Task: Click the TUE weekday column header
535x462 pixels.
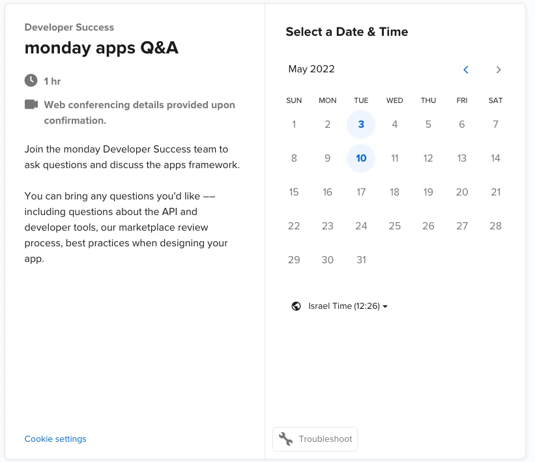Action: [361, 100]
